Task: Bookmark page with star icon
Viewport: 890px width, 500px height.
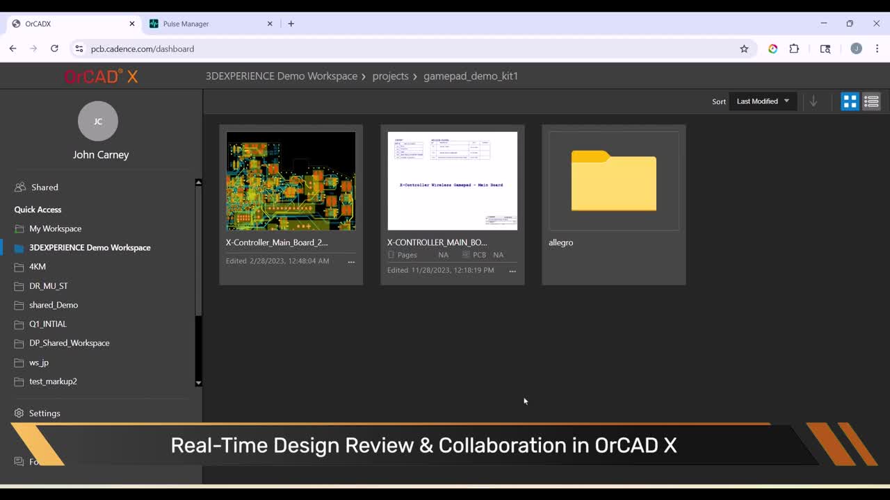Action: click(x=744, y=49)
